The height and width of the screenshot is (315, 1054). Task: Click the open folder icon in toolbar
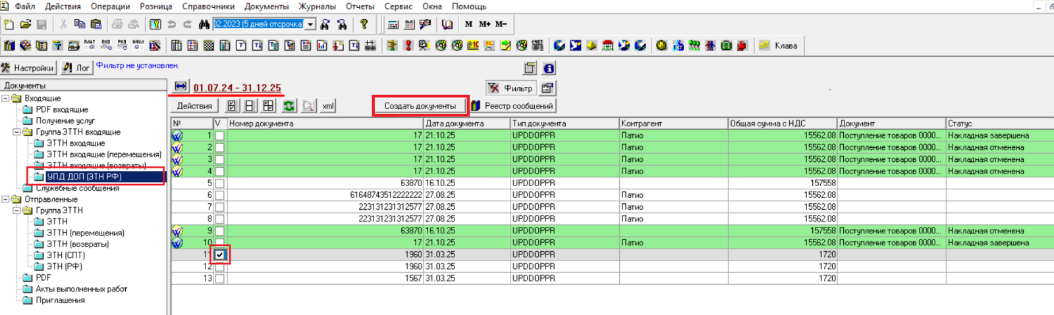pos(25,24)
